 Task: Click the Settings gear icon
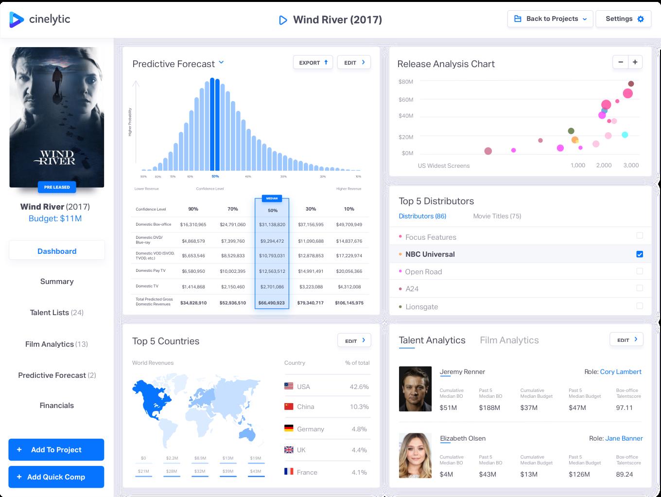coord(641,19)
